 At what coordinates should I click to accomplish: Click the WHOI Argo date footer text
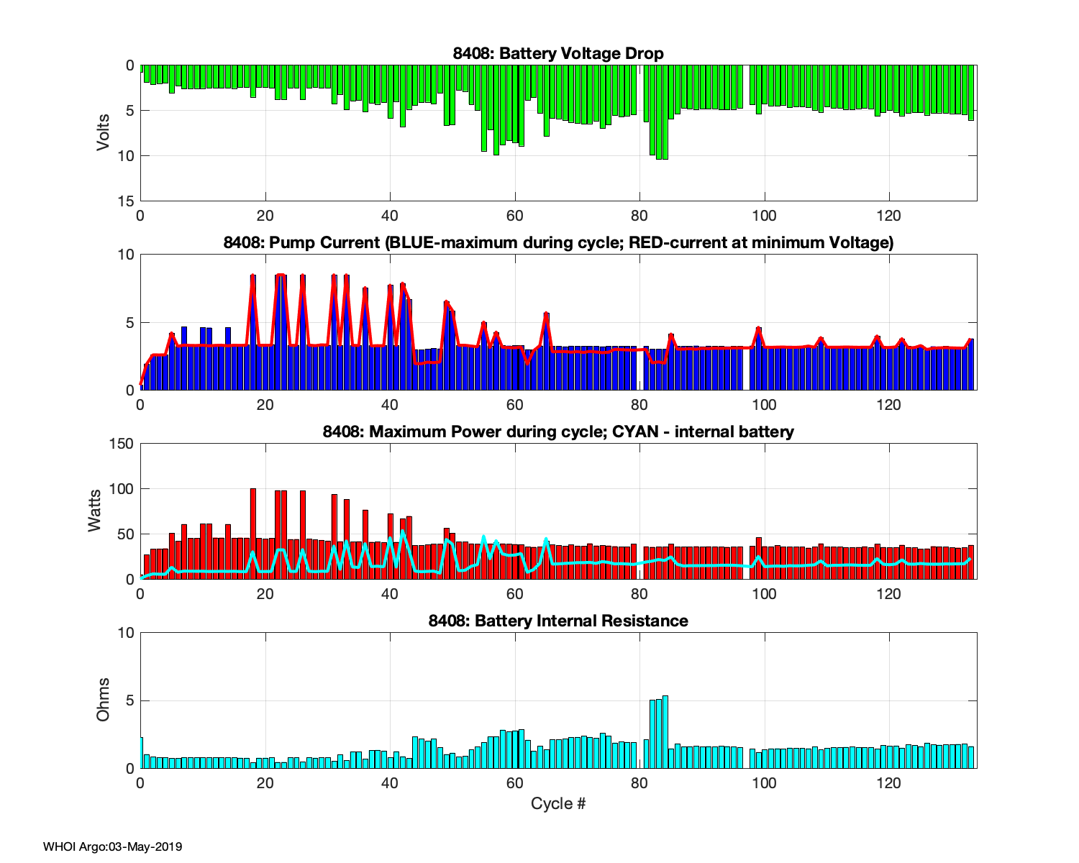click(112, 846)
